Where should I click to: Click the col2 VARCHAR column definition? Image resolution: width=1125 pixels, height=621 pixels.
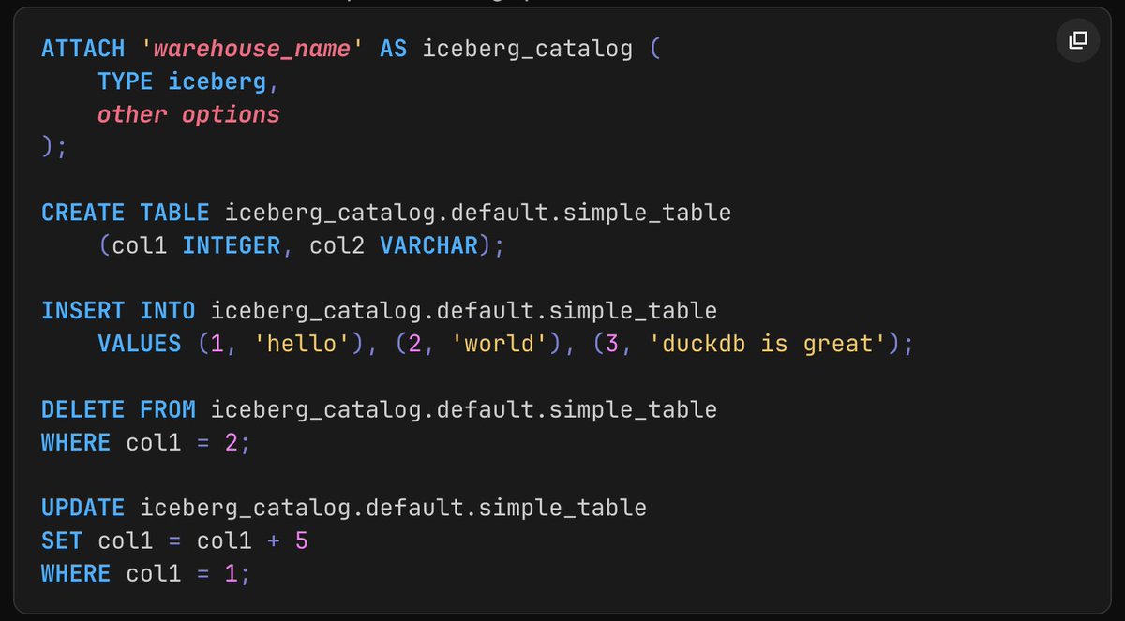pos(393,245)
